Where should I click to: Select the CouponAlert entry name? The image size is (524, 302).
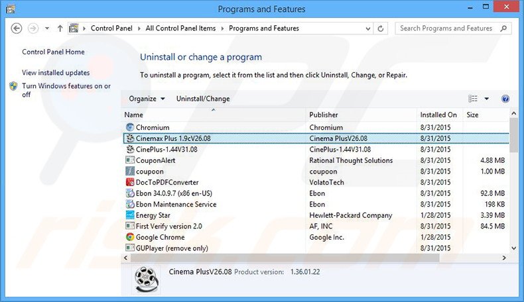155,160
